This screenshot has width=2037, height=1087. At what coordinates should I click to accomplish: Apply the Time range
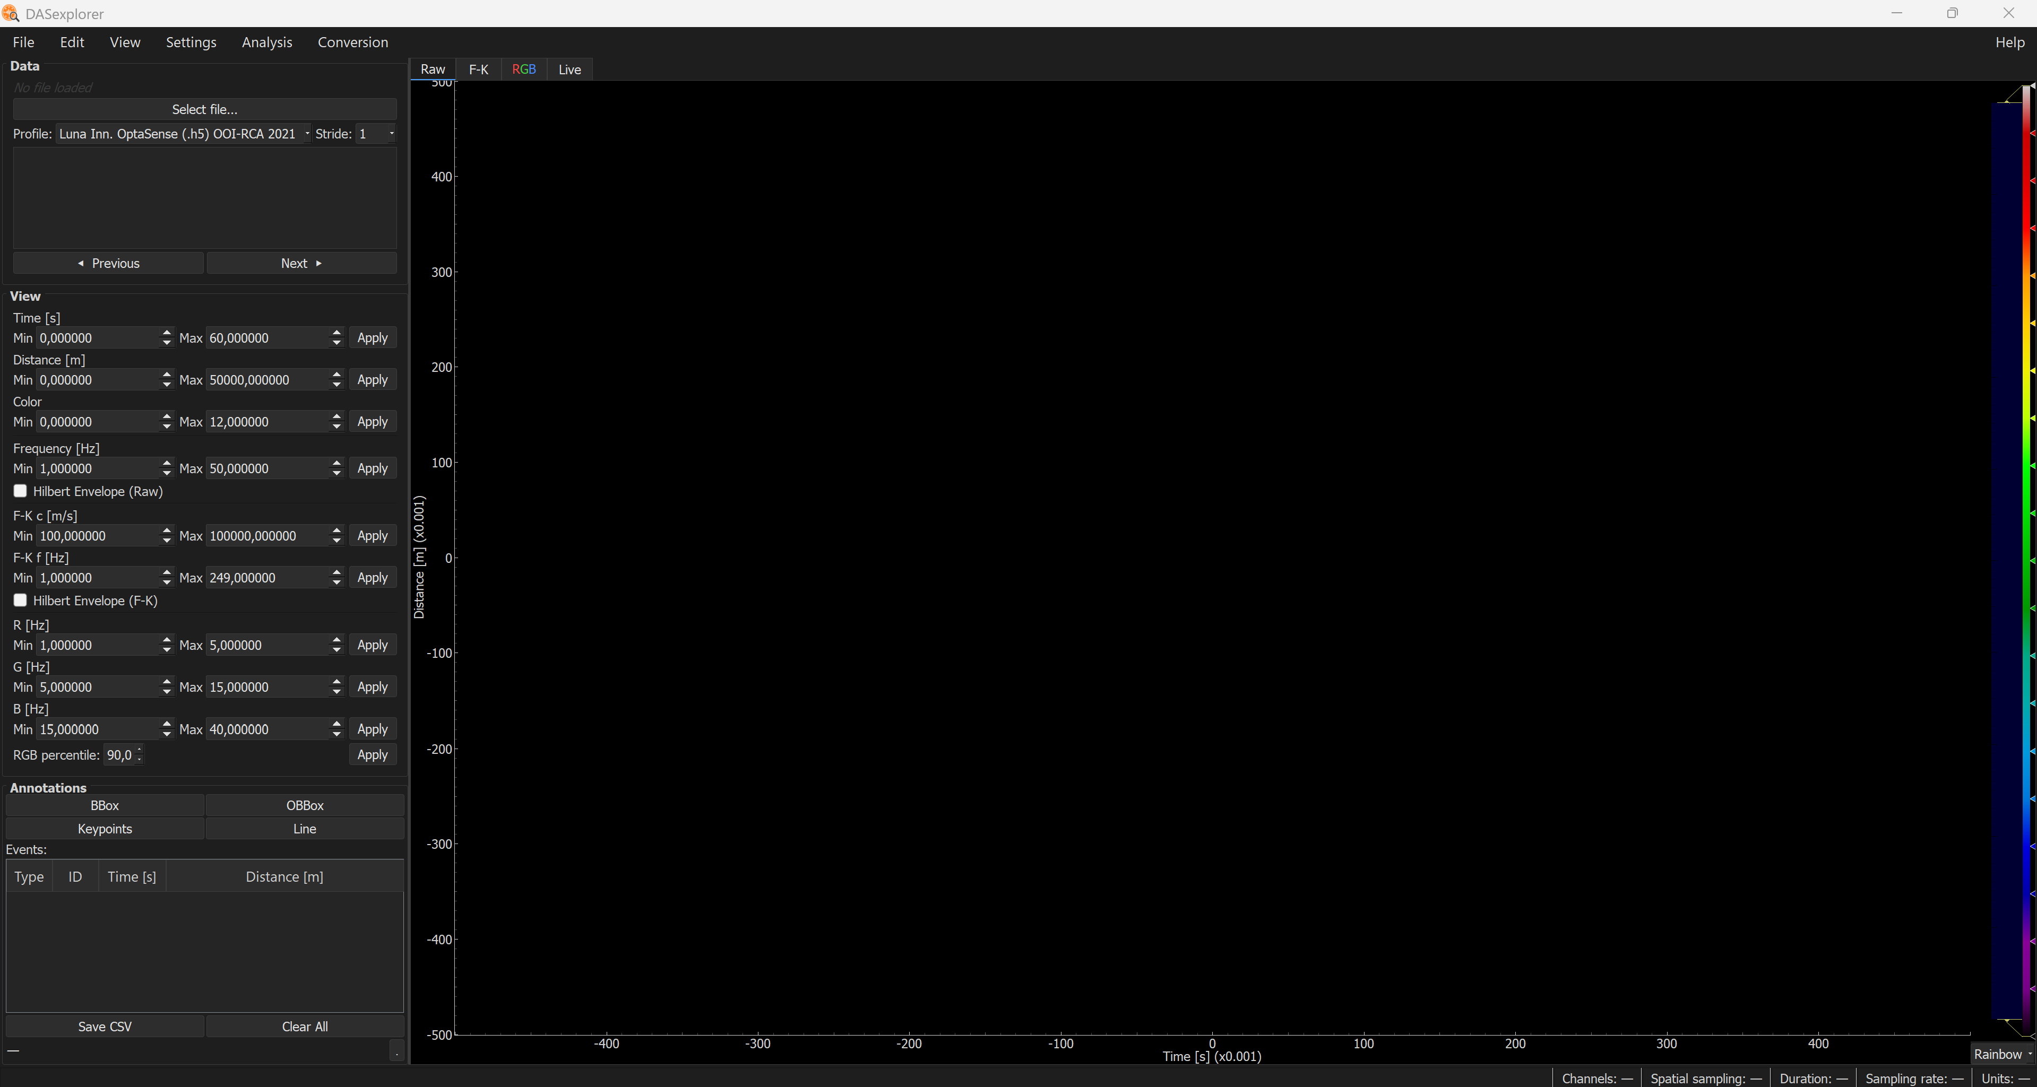[x=373, y=338]
